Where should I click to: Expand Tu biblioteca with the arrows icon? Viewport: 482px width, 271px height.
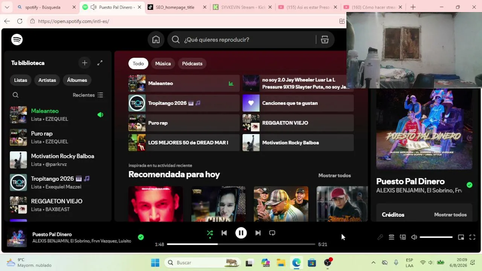(100, 63)
